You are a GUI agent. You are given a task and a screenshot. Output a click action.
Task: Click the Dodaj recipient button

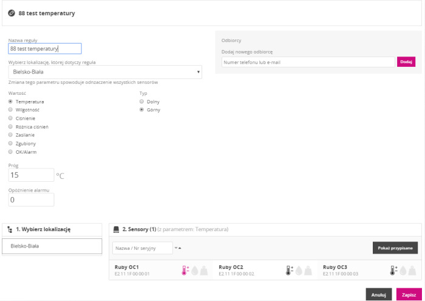[x=406, y=62]
